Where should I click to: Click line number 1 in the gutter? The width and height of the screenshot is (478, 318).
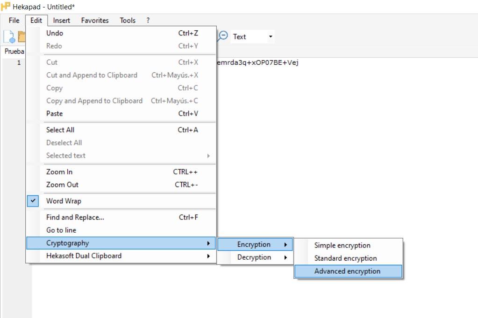pyautogui.click(x=19, y=62)
